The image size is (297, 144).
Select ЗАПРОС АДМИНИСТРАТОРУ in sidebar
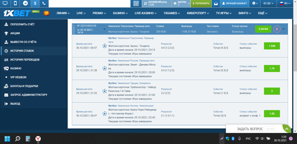(x=34, y=95)
